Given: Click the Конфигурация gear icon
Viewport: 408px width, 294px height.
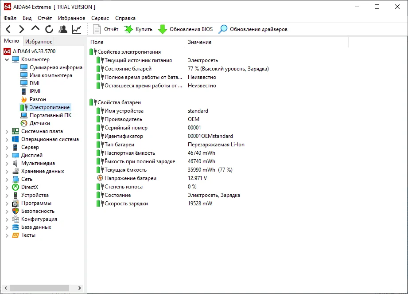Looking at the screenshot, I should pyautogui.click(x=16, y=219).
